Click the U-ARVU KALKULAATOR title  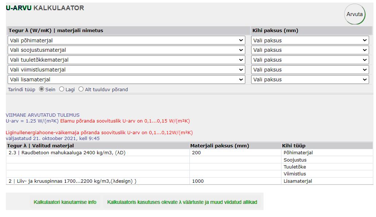click(x=45, y=8)
